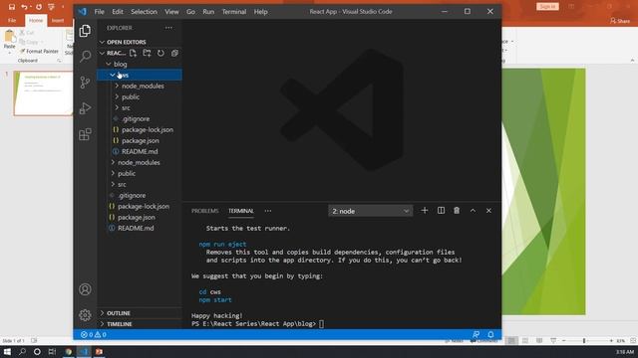
Task: Kill terminal with trash icon
Action: (457, 210)
